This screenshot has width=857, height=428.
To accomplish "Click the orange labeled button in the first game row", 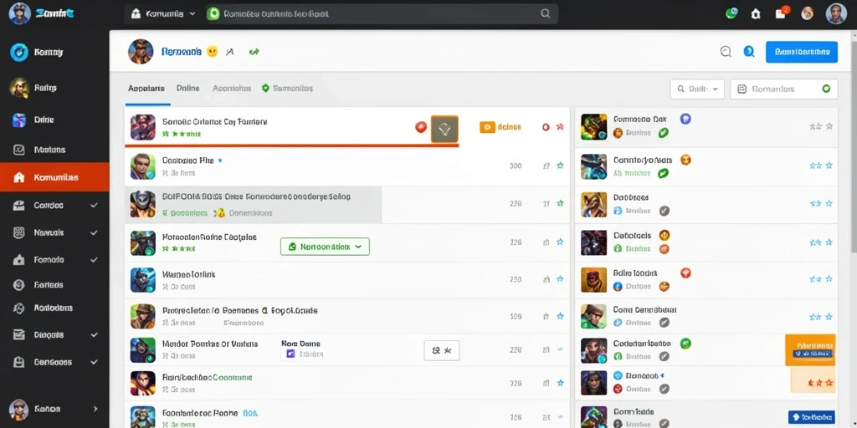I will [x=500, y=127].
